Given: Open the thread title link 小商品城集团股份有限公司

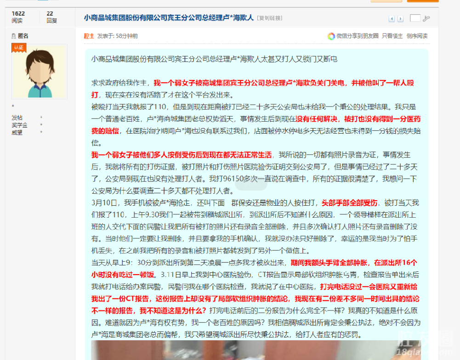Looking at the screenshot, I should tap(168, 18).
